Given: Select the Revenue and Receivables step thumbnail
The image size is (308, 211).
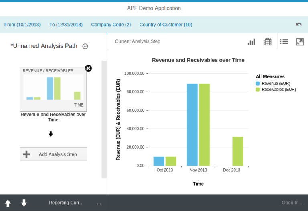Looking at the screenshot, I should click(53, 89).
